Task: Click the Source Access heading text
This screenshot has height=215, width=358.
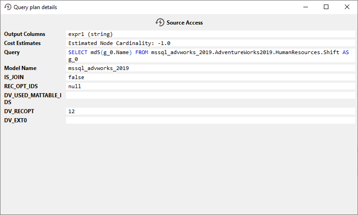Action: pyautogui.click(x=184, y=22)
